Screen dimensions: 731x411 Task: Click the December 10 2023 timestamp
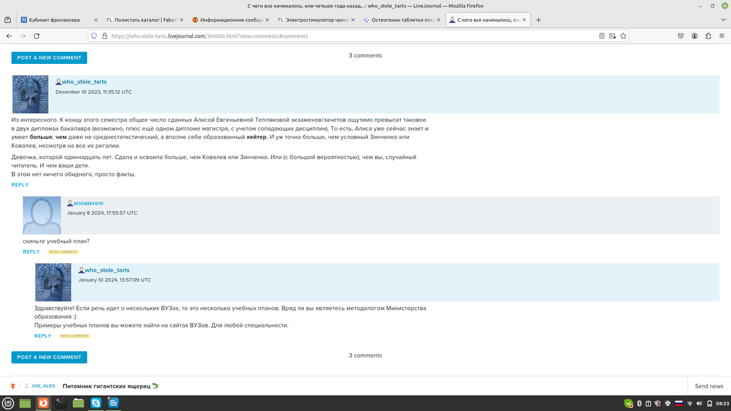click(x=94, y=92)
